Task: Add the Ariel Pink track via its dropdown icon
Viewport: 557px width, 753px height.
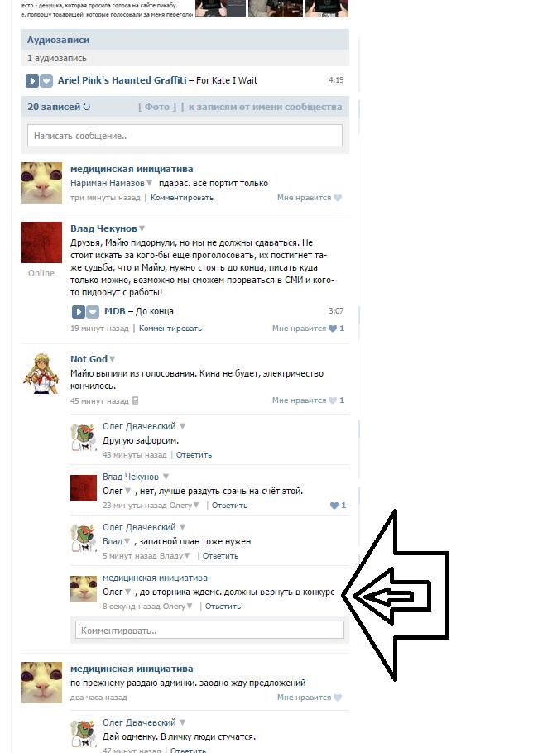Action: click(x=46, y=81)
